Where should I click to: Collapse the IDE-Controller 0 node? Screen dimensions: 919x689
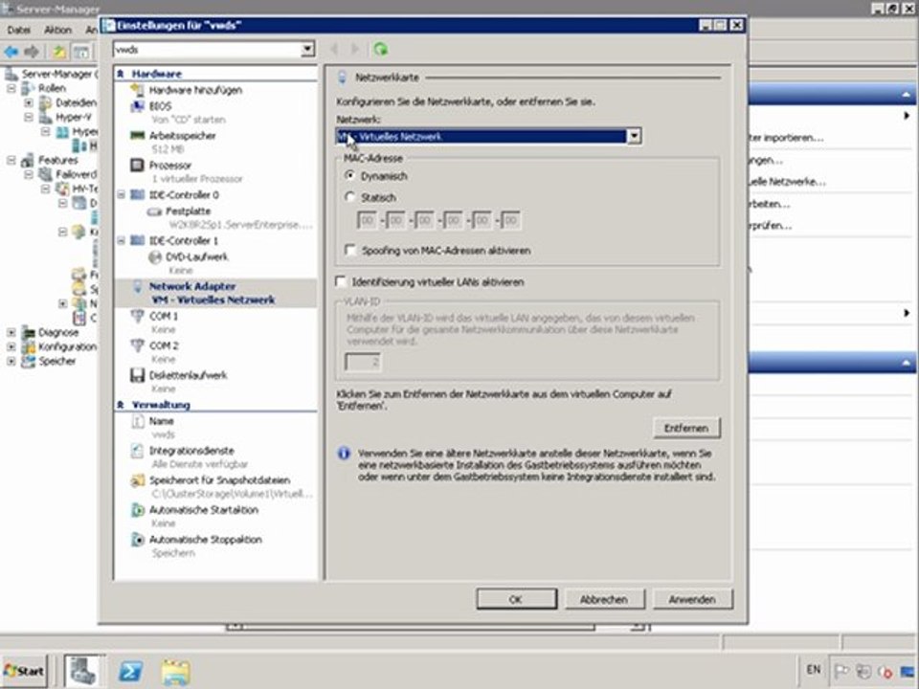click(x=121, y=194)
